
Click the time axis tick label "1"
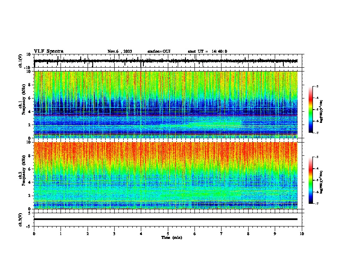click(61, 233)
